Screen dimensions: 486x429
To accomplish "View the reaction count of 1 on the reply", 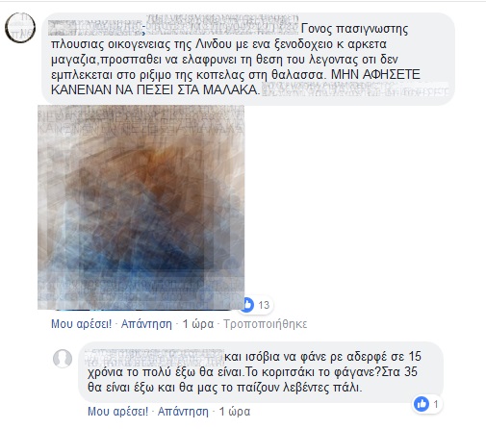I will 436,404.
